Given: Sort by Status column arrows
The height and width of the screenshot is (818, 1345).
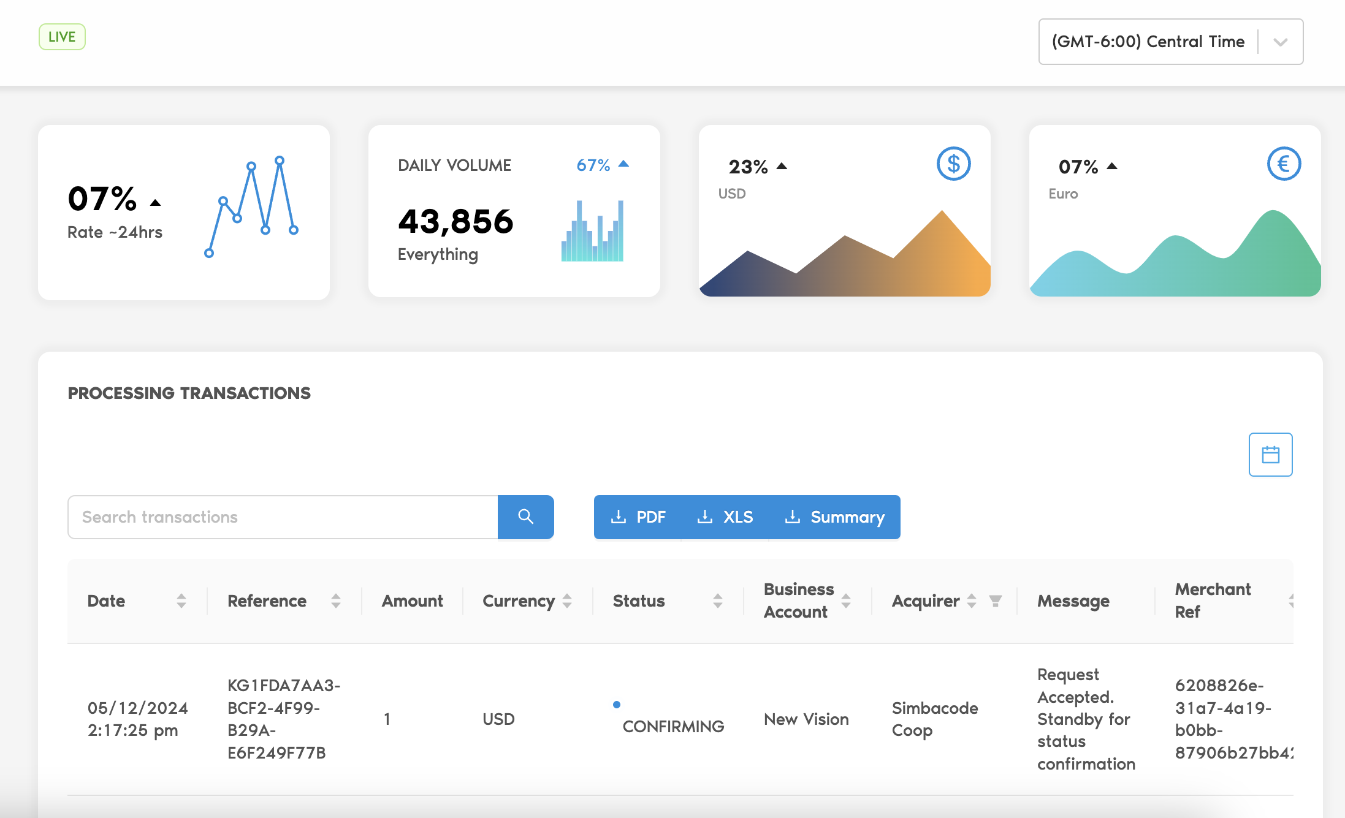Looking at the screenshot, I should coord(717,600).
